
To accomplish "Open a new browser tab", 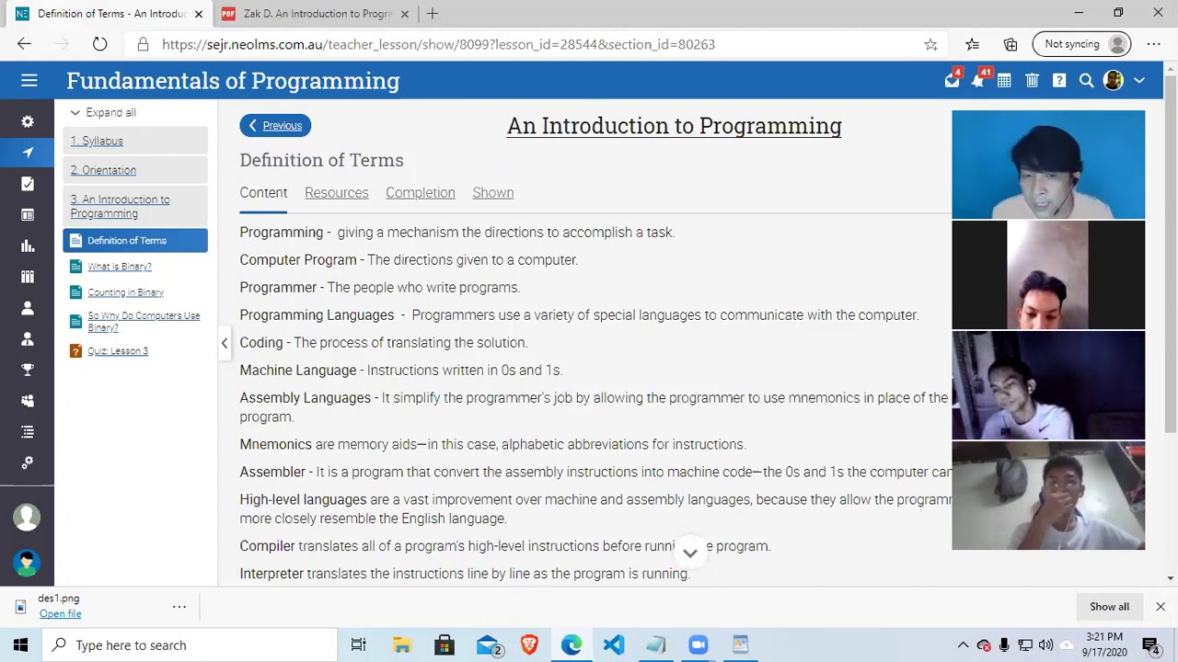I will coord(433,14).
